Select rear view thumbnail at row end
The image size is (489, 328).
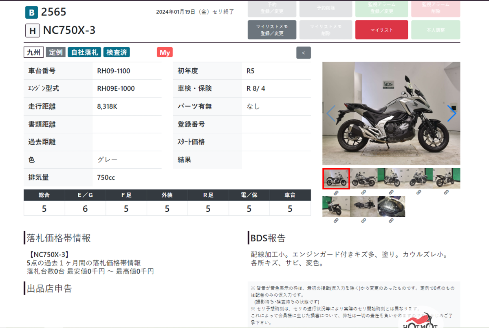[x=447, y=178]
